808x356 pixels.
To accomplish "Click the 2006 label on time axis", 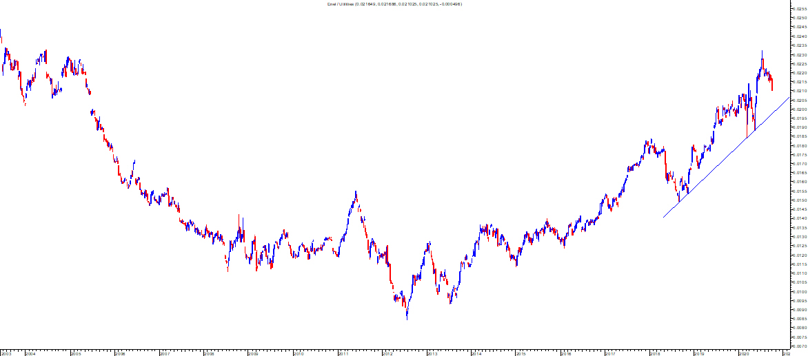I will tap(120, 353).
